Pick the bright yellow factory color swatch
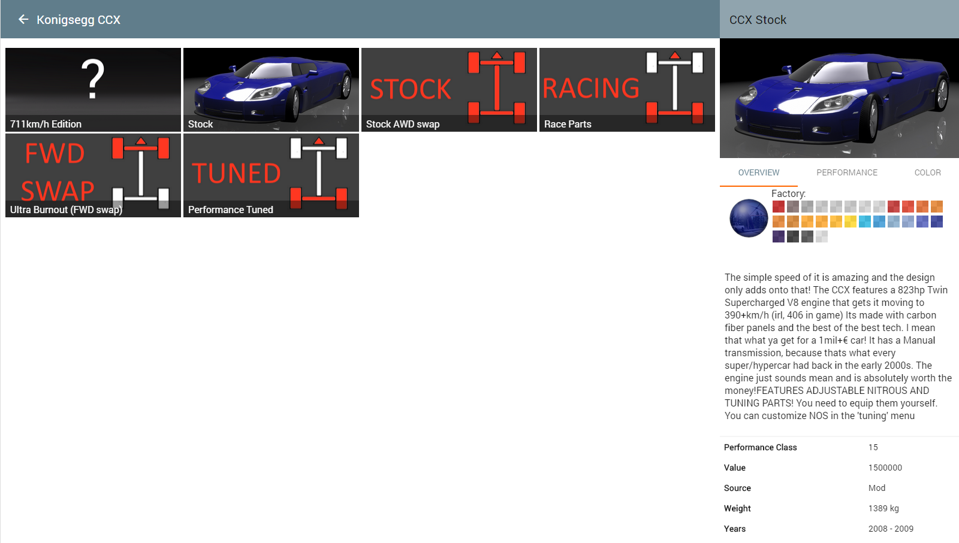The width and height of the screenshot is (959, 543). click(851, 222)
